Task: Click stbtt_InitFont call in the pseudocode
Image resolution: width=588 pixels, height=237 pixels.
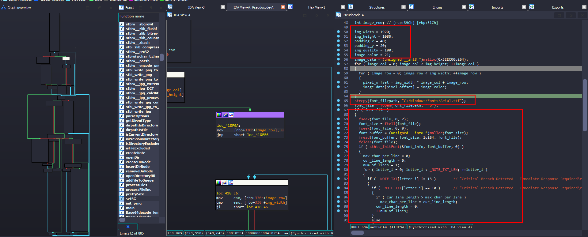Action: click(x=385, y=147)
